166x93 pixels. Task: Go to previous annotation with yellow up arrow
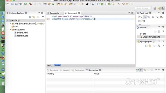pyautogui.click(x=119, y=4)
